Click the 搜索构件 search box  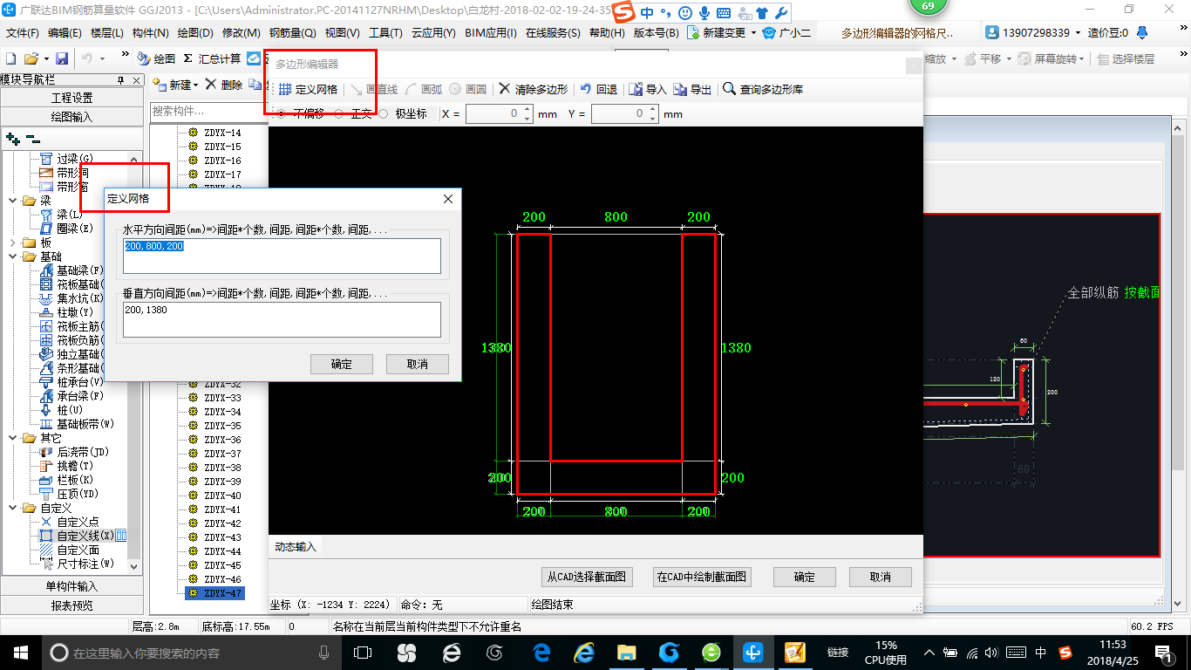[208, 111]
